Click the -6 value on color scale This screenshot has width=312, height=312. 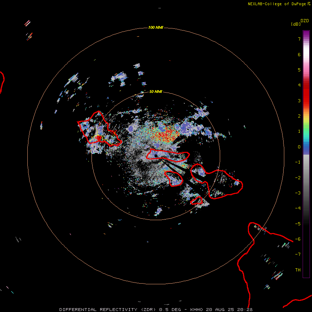298,239
